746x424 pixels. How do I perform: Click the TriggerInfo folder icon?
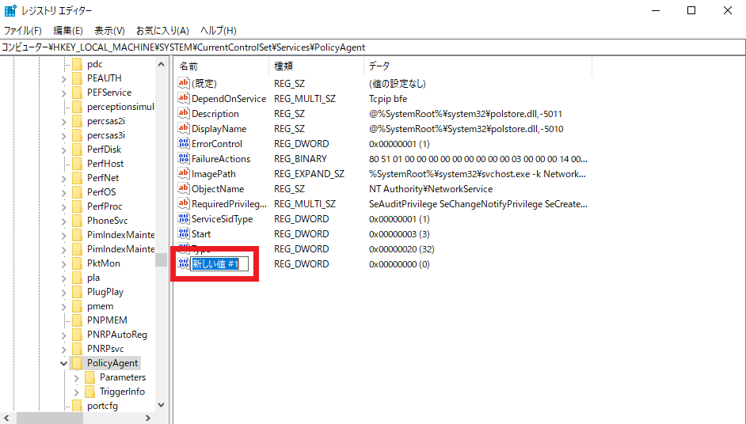[x=89, y=392]
